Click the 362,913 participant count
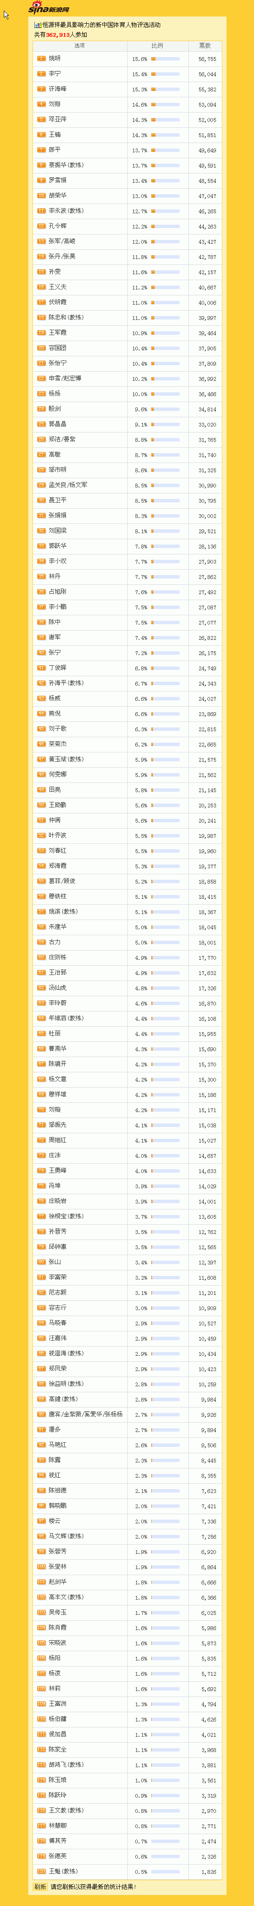This screenshot has height=1906, width=254. coord(58,35)
